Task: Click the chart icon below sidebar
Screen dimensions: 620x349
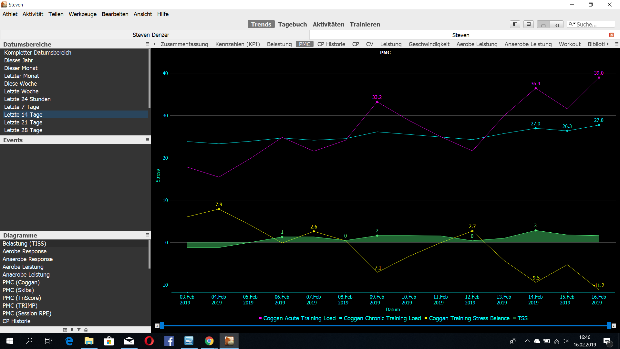Action: coord(86,330)
